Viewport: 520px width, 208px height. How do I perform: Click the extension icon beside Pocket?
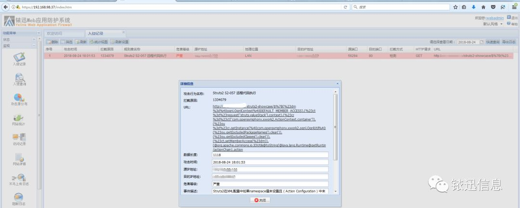[x=503, y=7]
